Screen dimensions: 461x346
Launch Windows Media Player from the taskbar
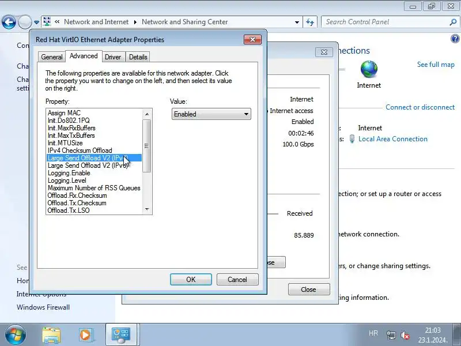coord(86,335)
